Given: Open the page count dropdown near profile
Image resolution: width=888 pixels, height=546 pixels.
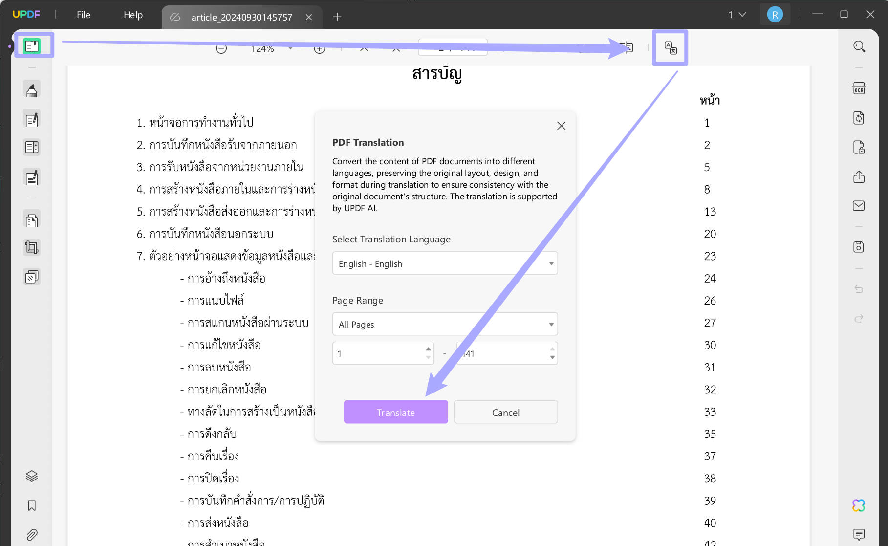Looking at the screenshot, I should 737,14.
